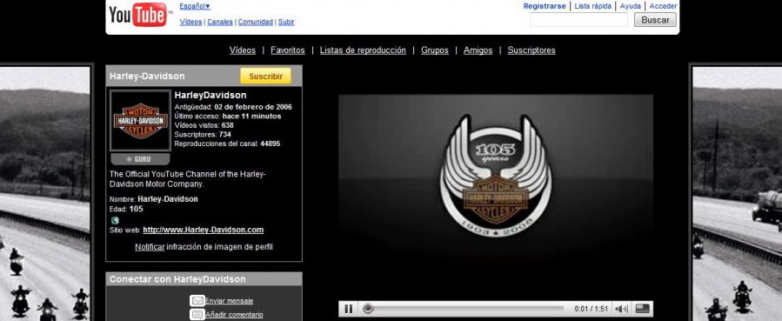
Task: Click the Registrarse link
Action: tap(545, 6)
